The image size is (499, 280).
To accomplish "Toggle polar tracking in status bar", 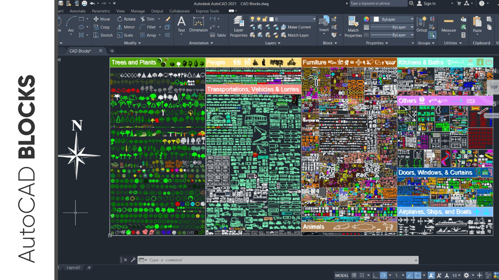I will 383,275.
